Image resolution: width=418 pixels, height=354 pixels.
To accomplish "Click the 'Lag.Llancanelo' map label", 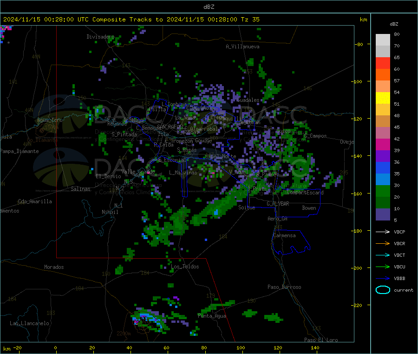I will tap(29, 323).
